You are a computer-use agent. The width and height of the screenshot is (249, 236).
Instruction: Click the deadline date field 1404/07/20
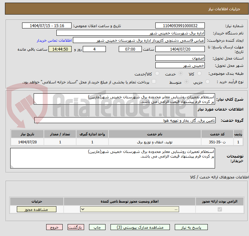pyautogui.click(x=180, y=49)
